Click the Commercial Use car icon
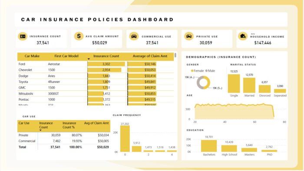The width and height of the screenshot is (304, 171). tap(134, 36)
